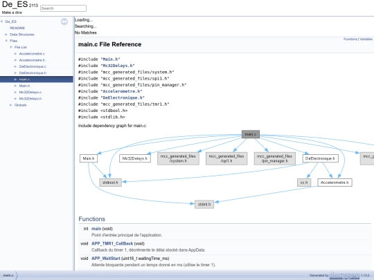Click the '#include <stdbool.h>' line

pos(103,111)
